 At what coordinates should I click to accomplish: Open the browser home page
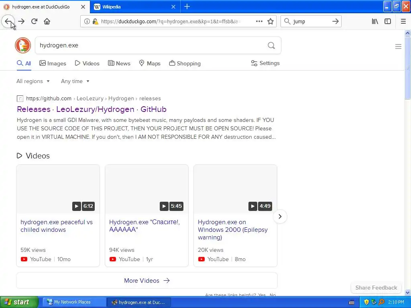click(47, 21)
